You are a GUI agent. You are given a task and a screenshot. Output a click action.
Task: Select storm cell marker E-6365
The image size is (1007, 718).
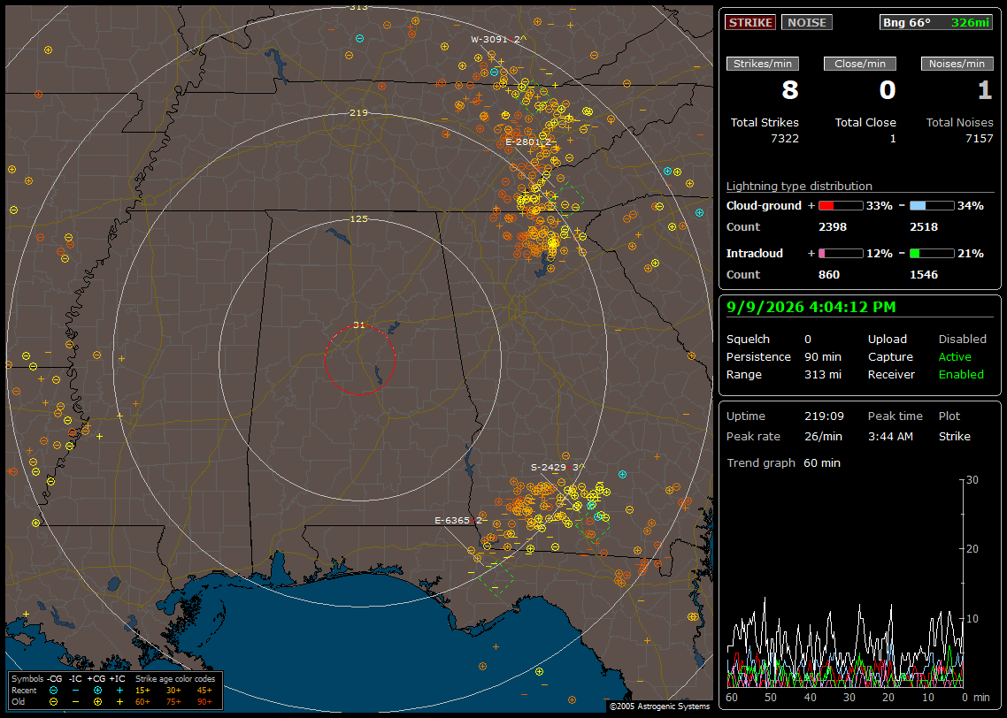pyautogui.click(x=457, y=521)
